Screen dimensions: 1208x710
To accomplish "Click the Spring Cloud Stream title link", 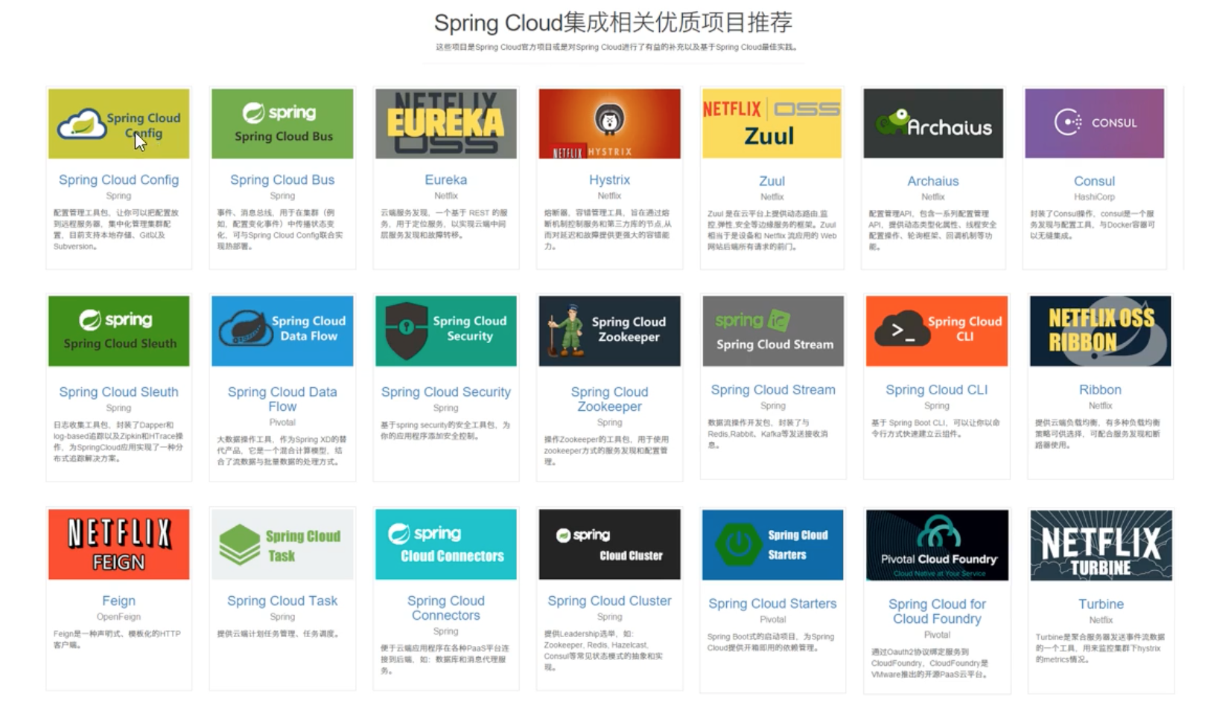I will coord(773,390).
